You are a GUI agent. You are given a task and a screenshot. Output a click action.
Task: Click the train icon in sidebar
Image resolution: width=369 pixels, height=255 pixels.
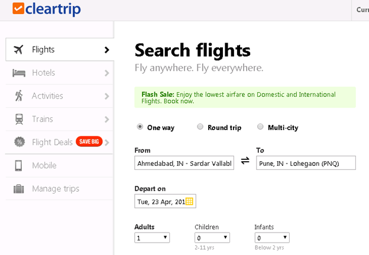(19, 119)
